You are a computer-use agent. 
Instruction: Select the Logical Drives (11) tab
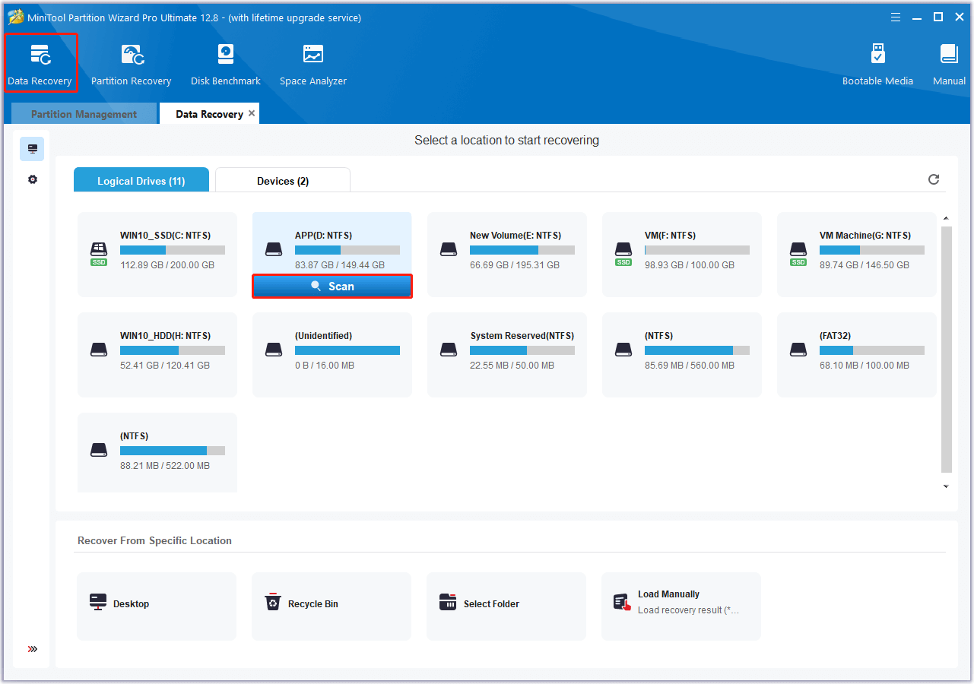141,181
